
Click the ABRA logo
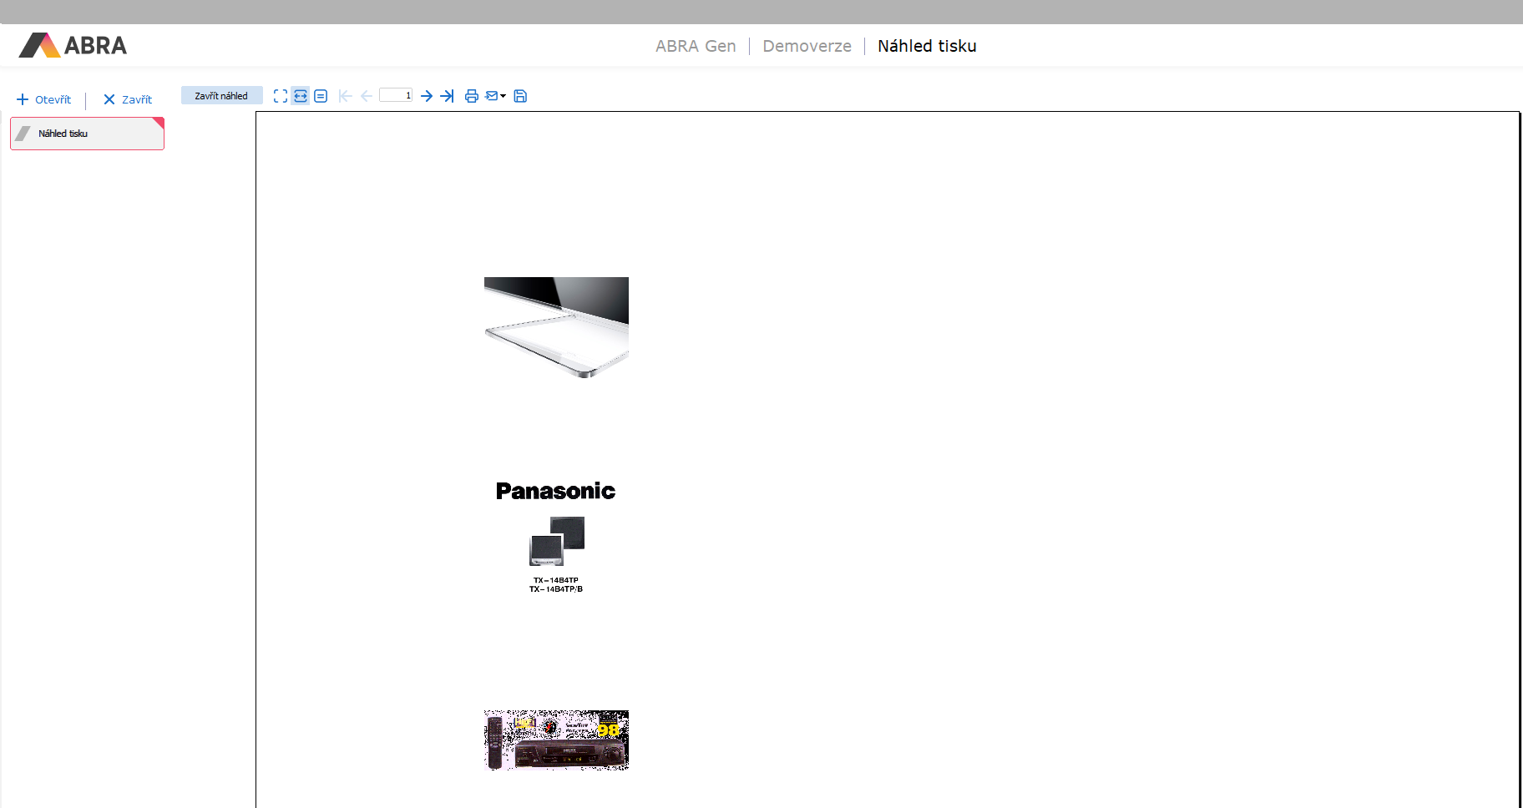(x=73, y=45)
